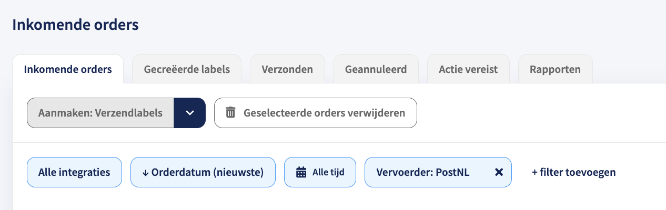Click the trash can icon
This screenshot has height=210, width=666.
pos(230,113)
